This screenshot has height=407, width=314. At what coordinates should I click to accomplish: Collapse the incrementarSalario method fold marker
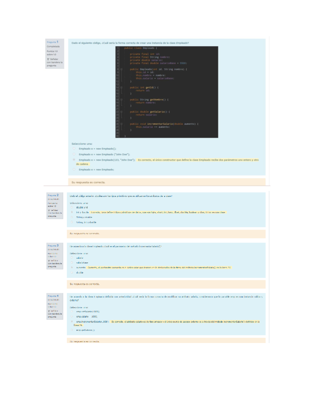coord(121,124)
